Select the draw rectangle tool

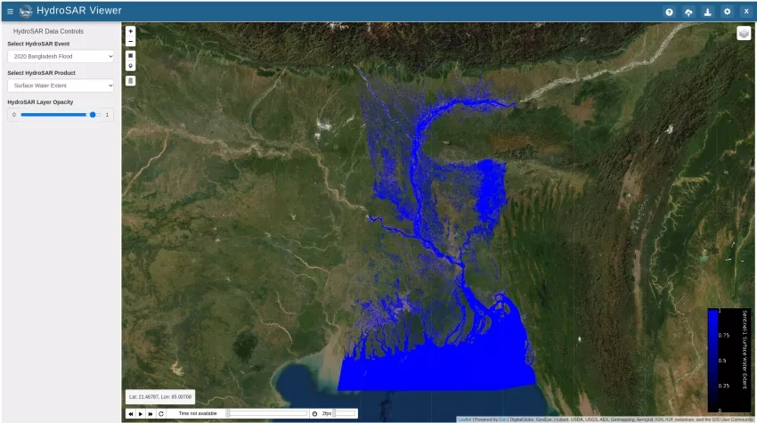pos(131,55)
